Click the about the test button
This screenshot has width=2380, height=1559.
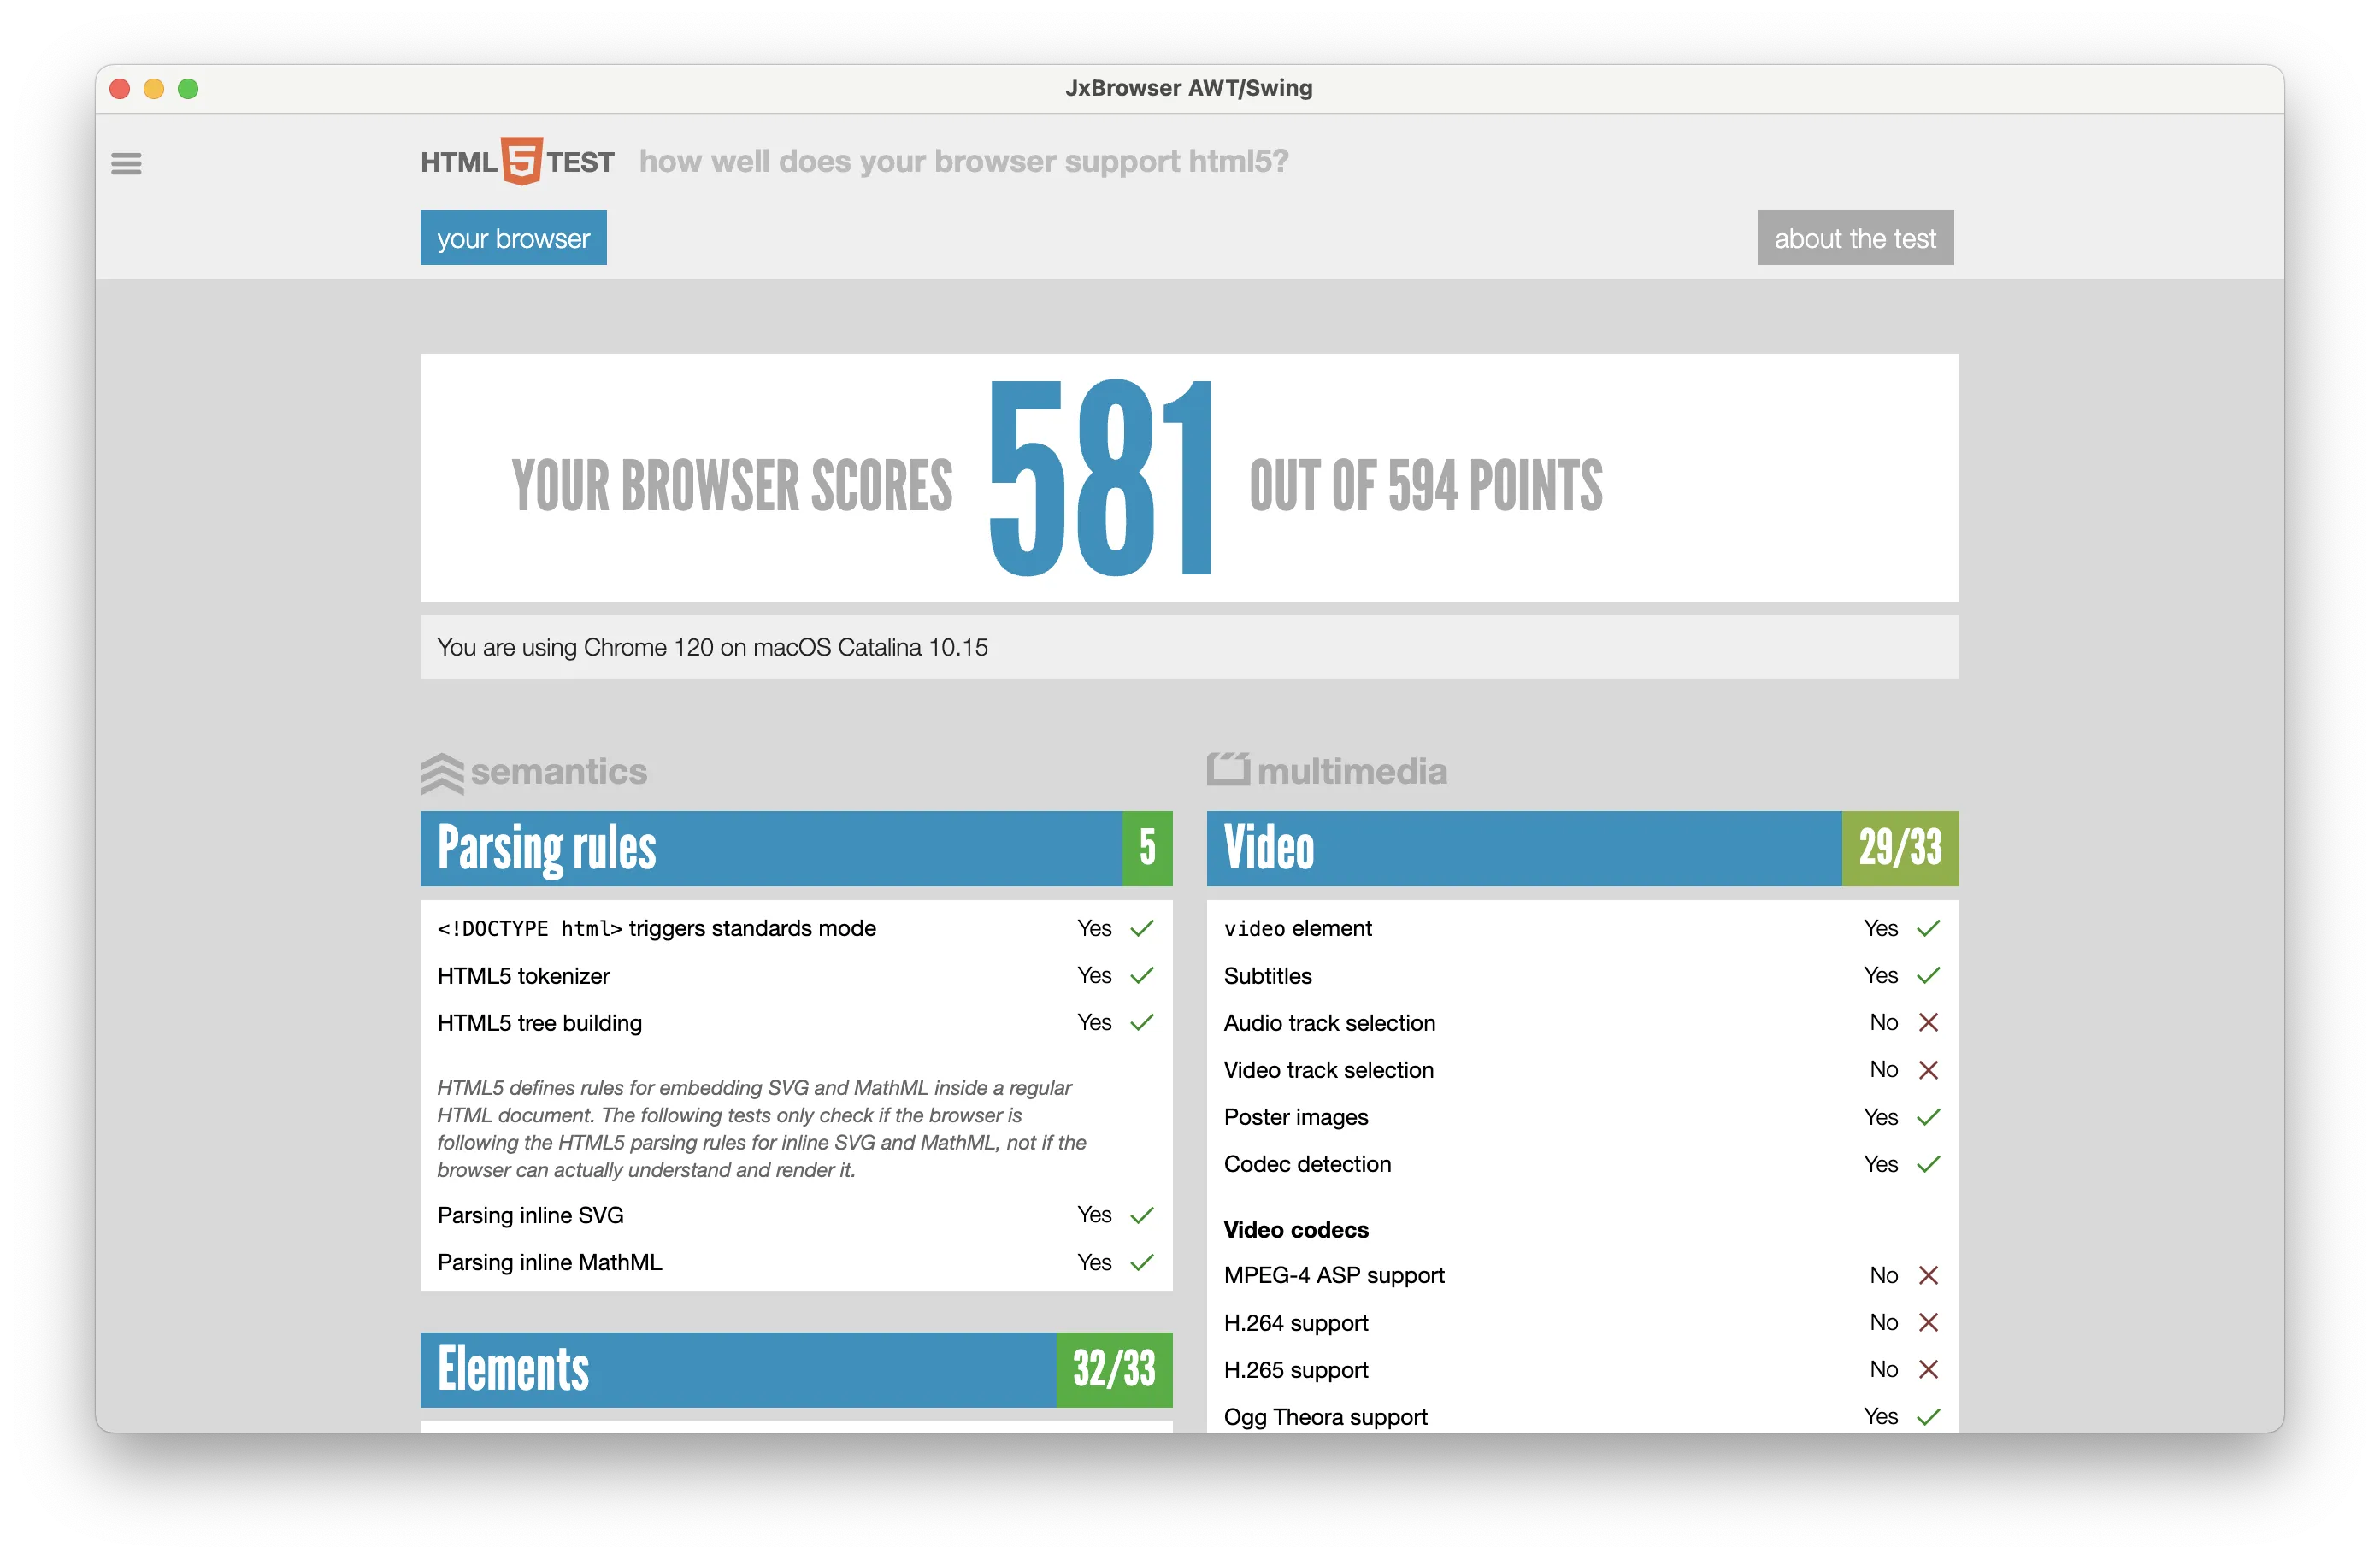1854,238
